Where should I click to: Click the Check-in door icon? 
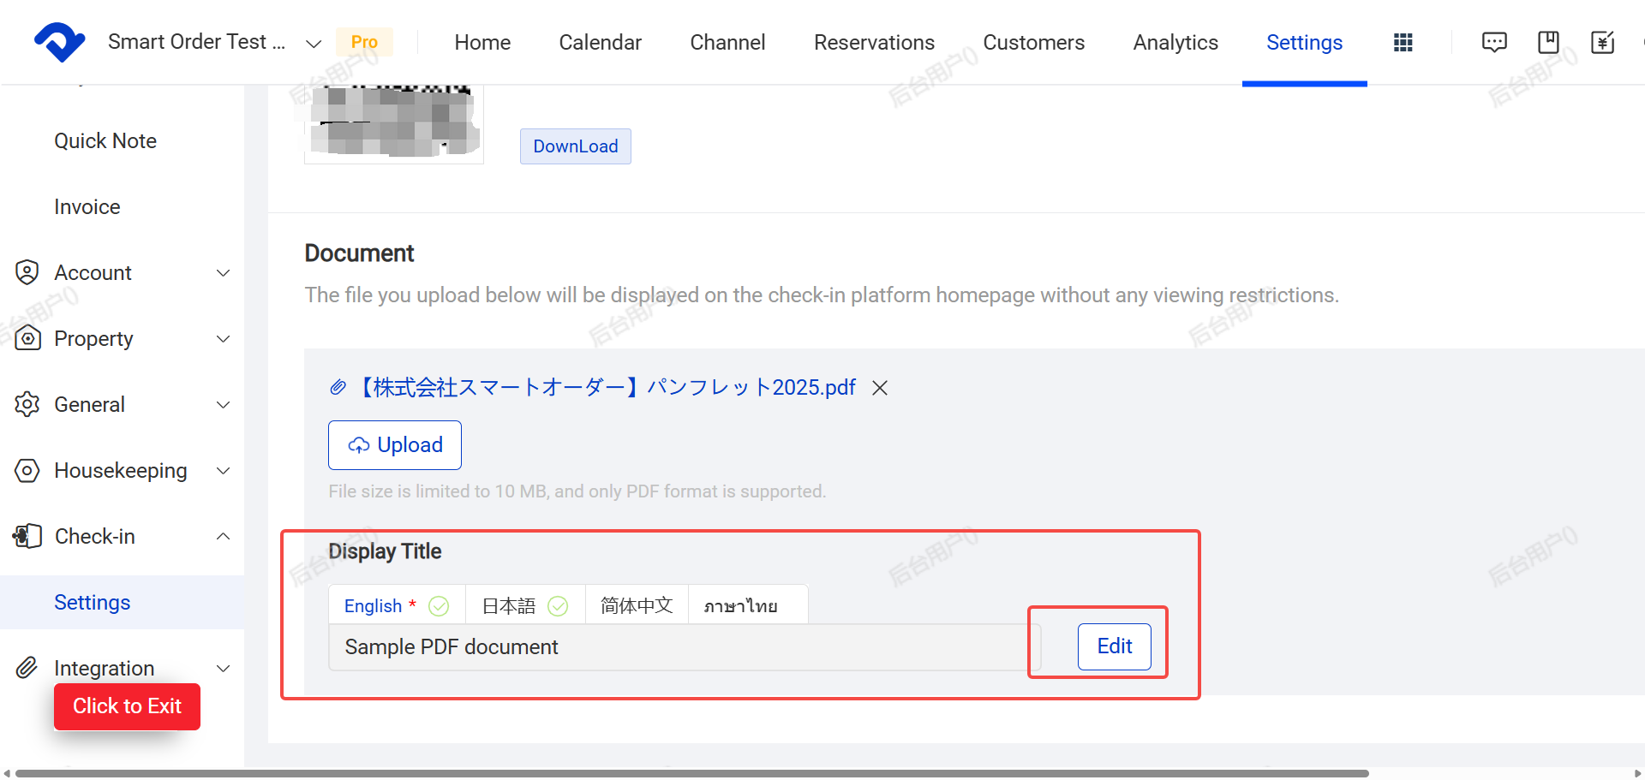tap(27, 536)
